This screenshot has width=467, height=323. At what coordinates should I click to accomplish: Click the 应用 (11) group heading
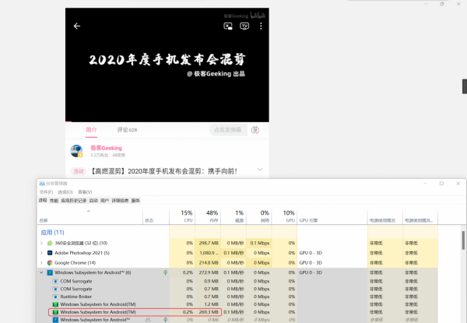[52, 233]
